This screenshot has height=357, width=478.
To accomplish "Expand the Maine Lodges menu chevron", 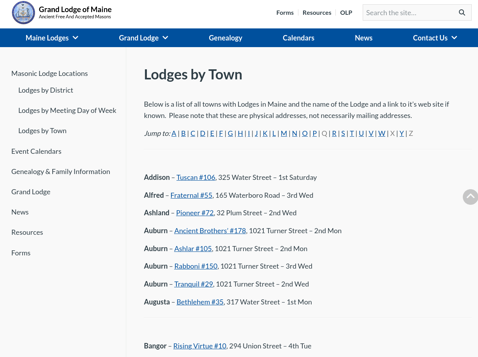I will click(x=76, y=38).
